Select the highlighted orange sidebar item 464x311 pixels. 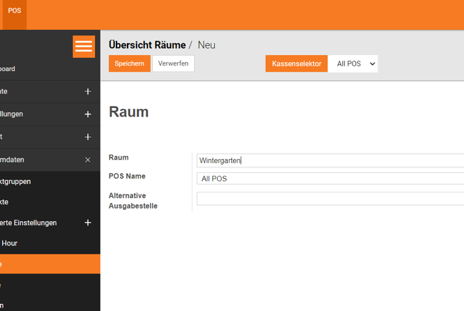49,264
